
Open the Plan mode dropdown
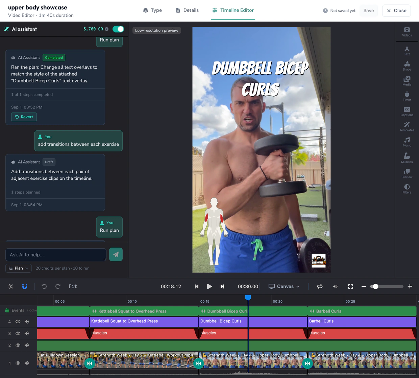(19, 268)
